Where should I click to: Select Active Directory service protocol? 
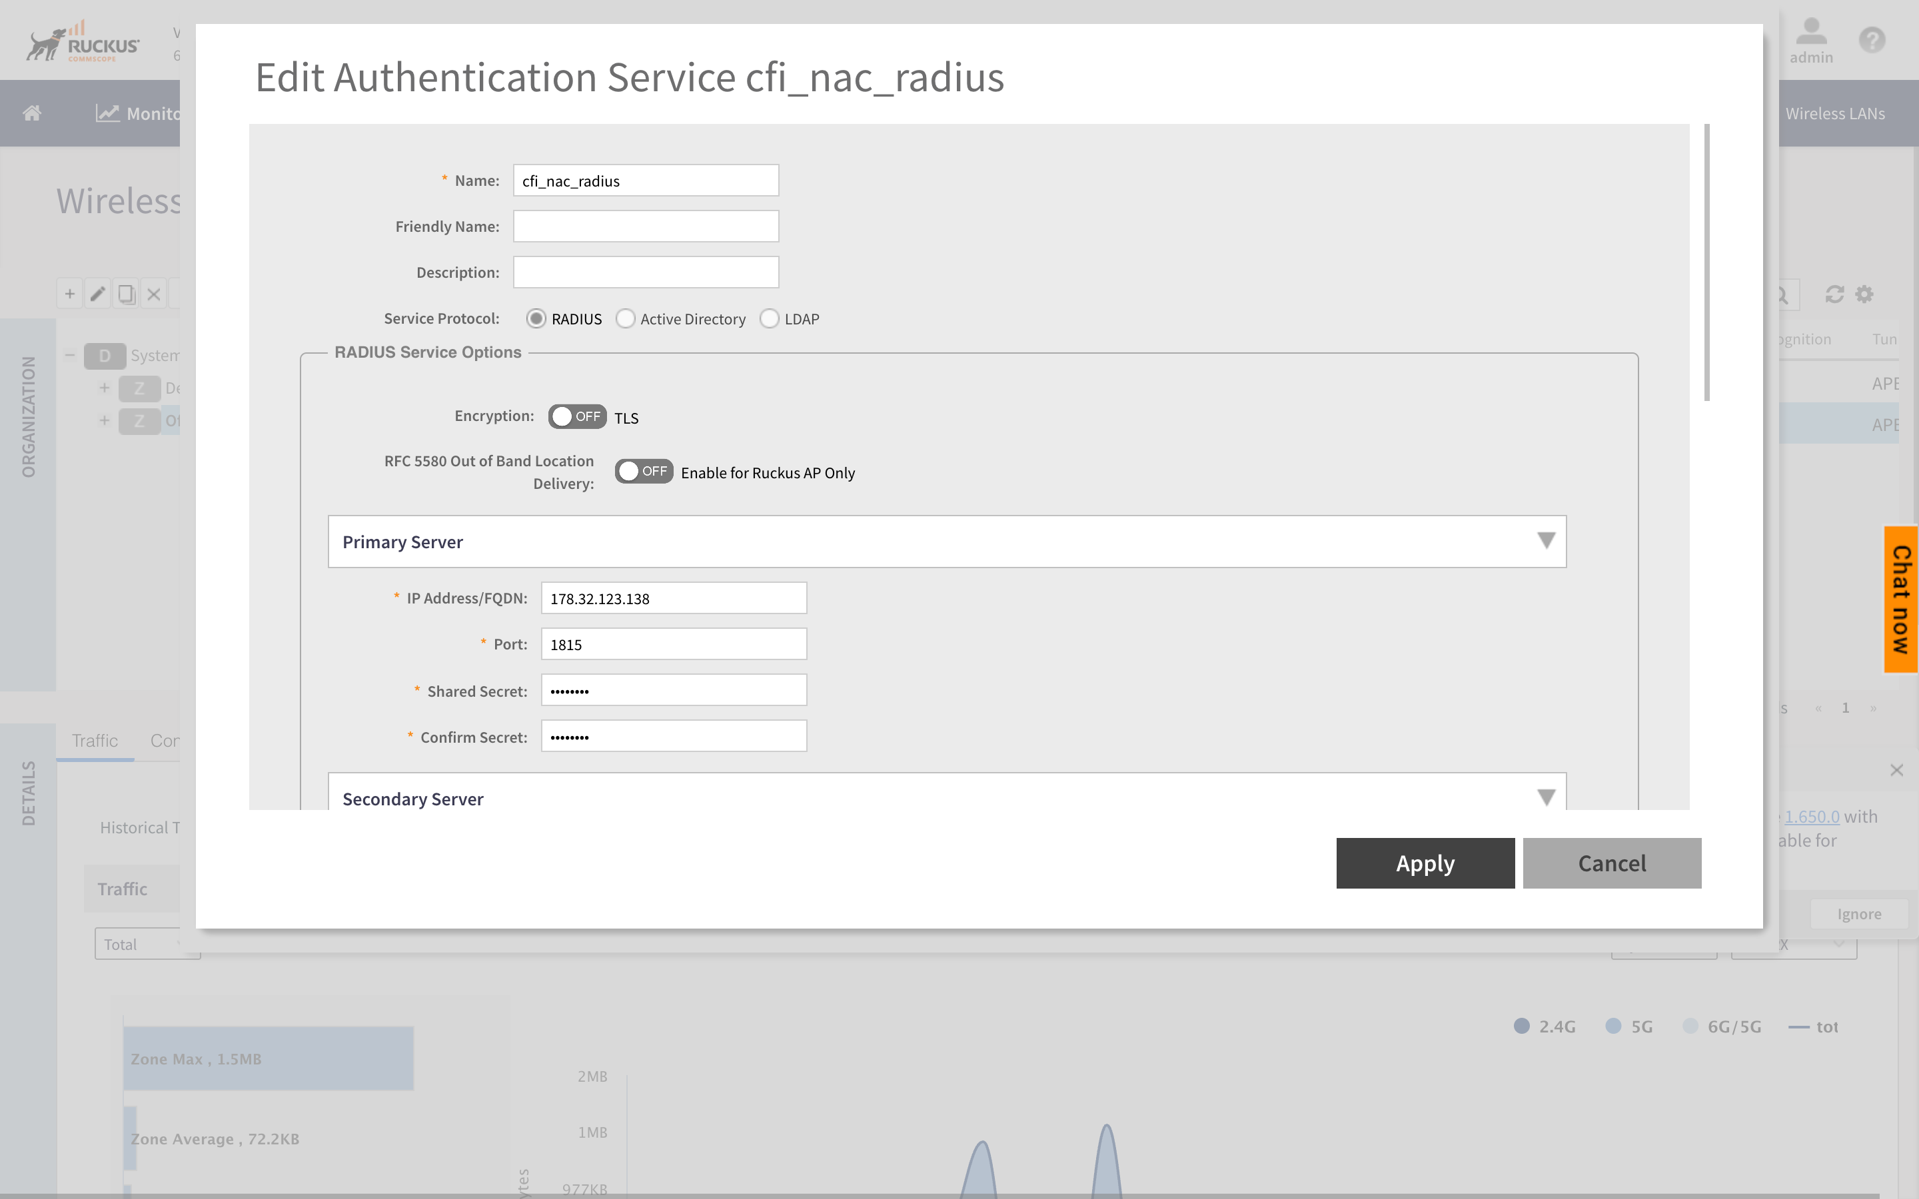point(626,319)
